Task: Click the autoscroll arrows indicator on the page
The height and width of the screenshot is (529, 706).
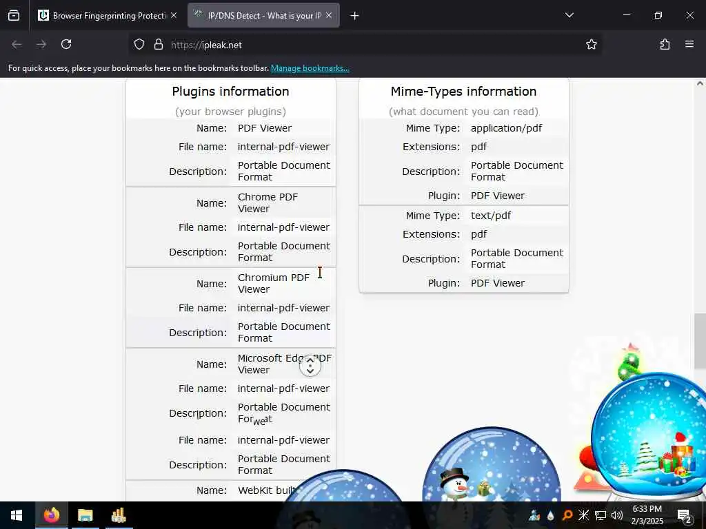Action: click(x=310, y=365)
